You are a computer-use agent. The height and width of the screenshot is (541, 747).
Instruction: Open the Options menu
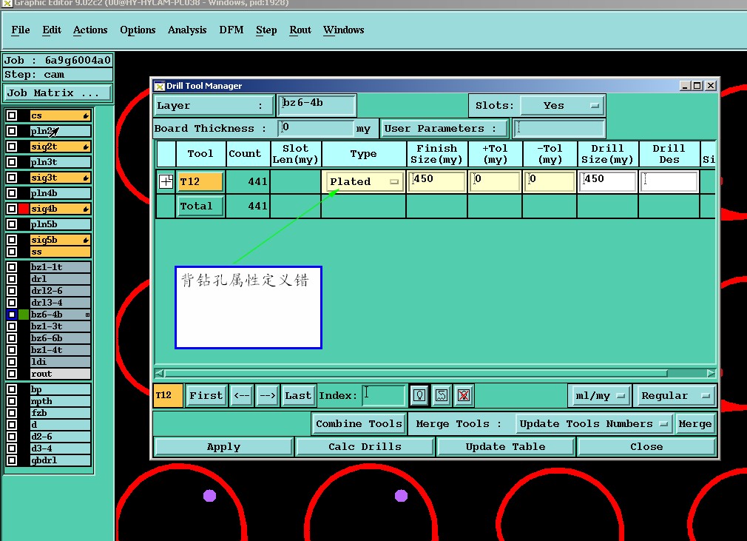coord(138,30)
